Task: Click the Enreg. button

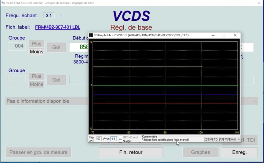Action: (x=240, y=152)
